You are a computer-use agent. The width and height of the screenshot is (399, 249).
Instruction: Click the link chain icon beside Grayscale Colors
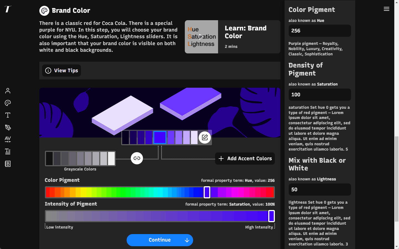(137, 158)
